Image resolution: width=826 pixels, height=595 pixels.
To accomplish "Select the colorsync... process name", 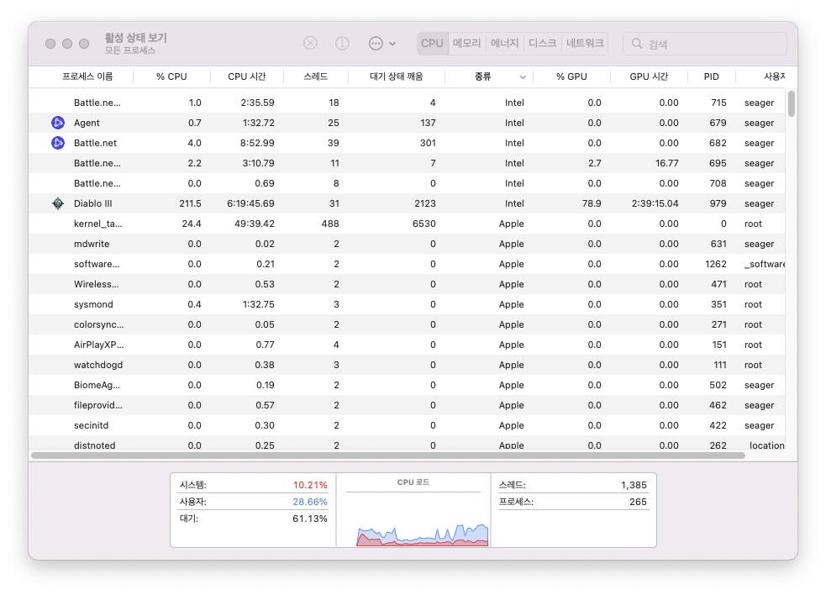I will [x=99, y=324].
